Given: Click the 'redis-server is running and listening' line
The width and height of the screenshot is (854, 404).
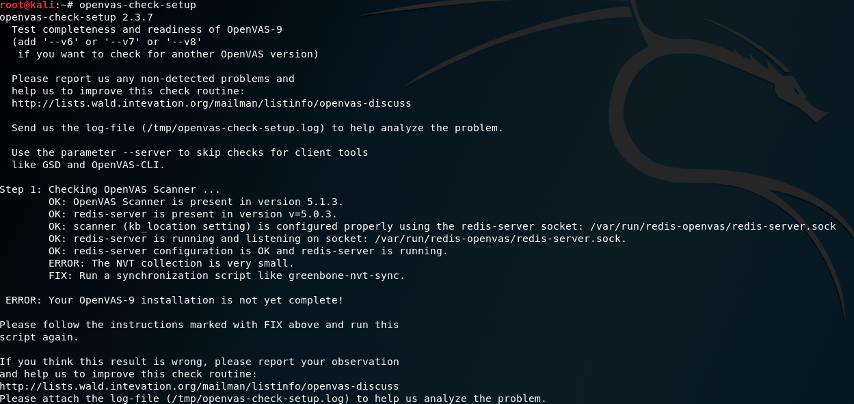Looking at the screenshot, I should click(337, 239).
